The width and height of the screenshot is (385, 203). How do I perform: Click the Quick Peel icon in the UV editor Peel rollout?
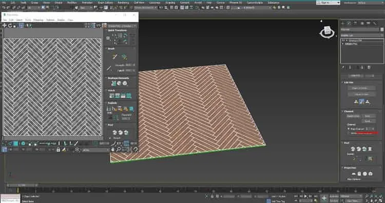pos(114,132)
